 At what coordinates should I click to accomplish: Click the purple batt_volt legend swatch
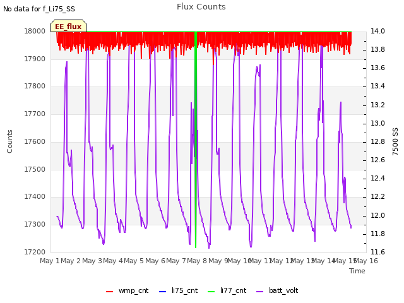tap(260, 292)
